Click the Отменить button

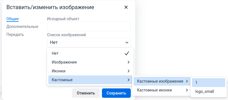pyautogui.click(x=86, y=93)
